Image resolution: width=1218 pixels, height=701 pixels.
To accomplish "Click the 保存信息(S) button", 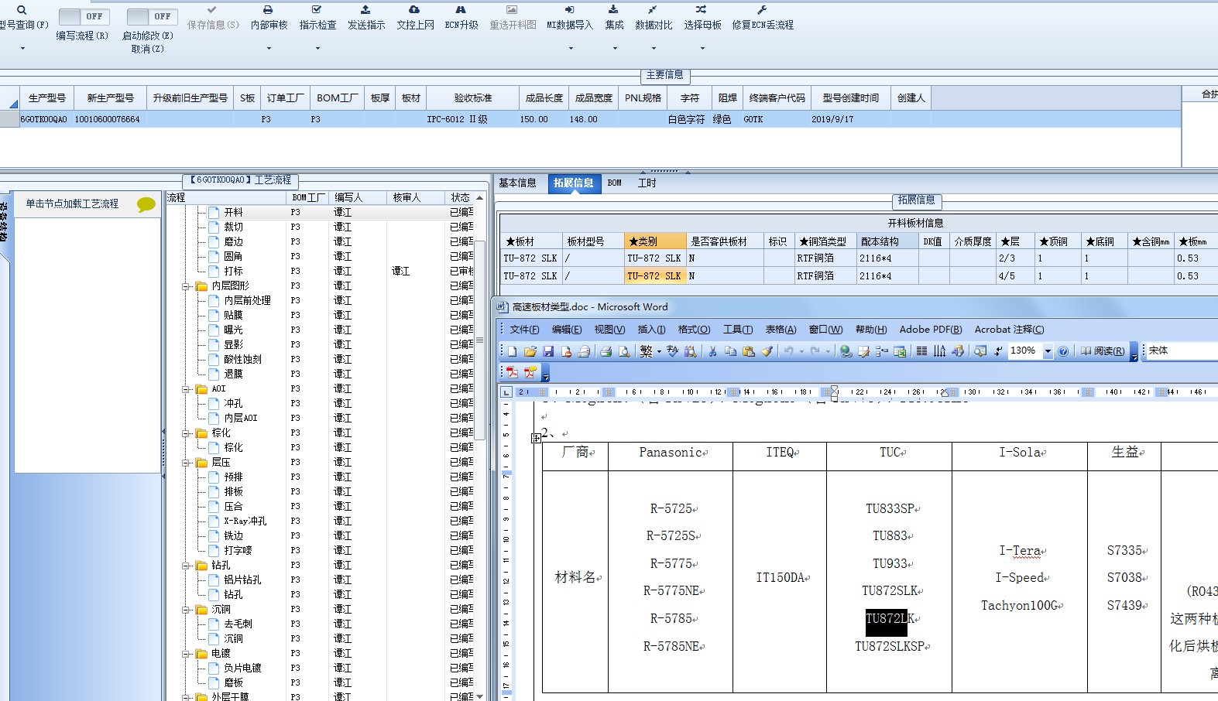I will coord(213,18).
